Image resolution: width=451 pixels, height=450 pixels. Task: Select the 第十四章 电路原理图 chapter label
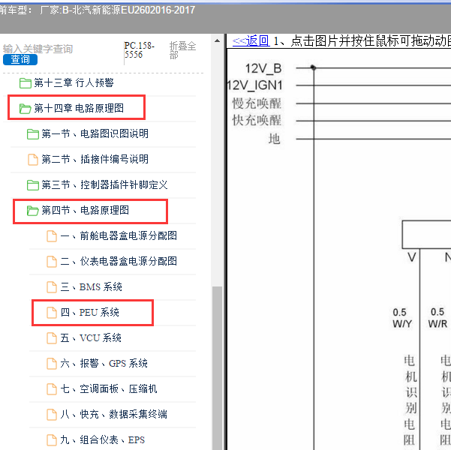click(x=79, y=108)
